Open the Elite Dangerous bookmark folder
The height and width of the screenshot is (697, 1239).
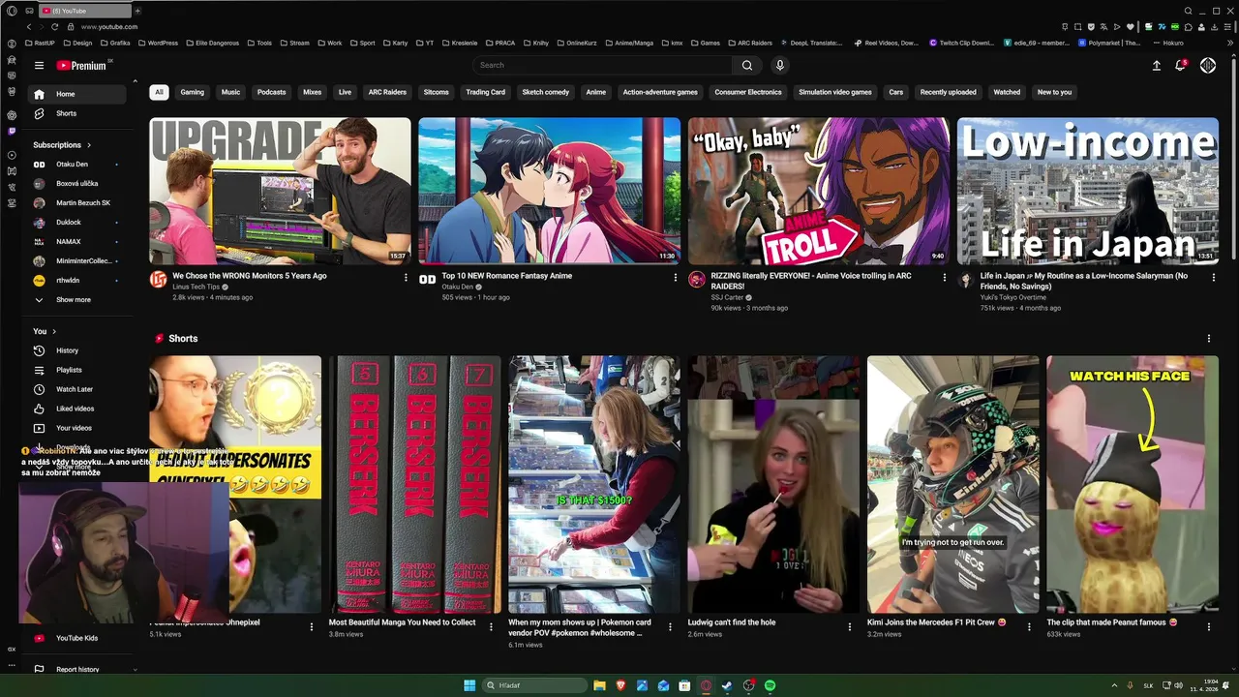(x=214, y=43)
